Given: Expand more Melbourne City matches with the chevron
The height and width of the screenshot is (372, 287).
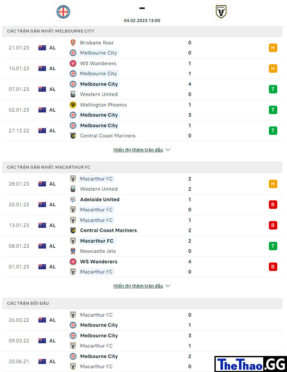Looking at the screenshot, I should [168, 150].
